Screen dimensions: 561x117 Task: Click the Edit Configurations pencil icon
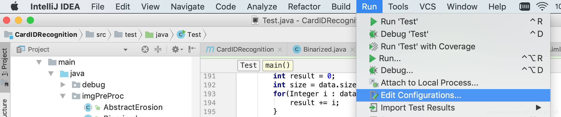tap(374, 95)
